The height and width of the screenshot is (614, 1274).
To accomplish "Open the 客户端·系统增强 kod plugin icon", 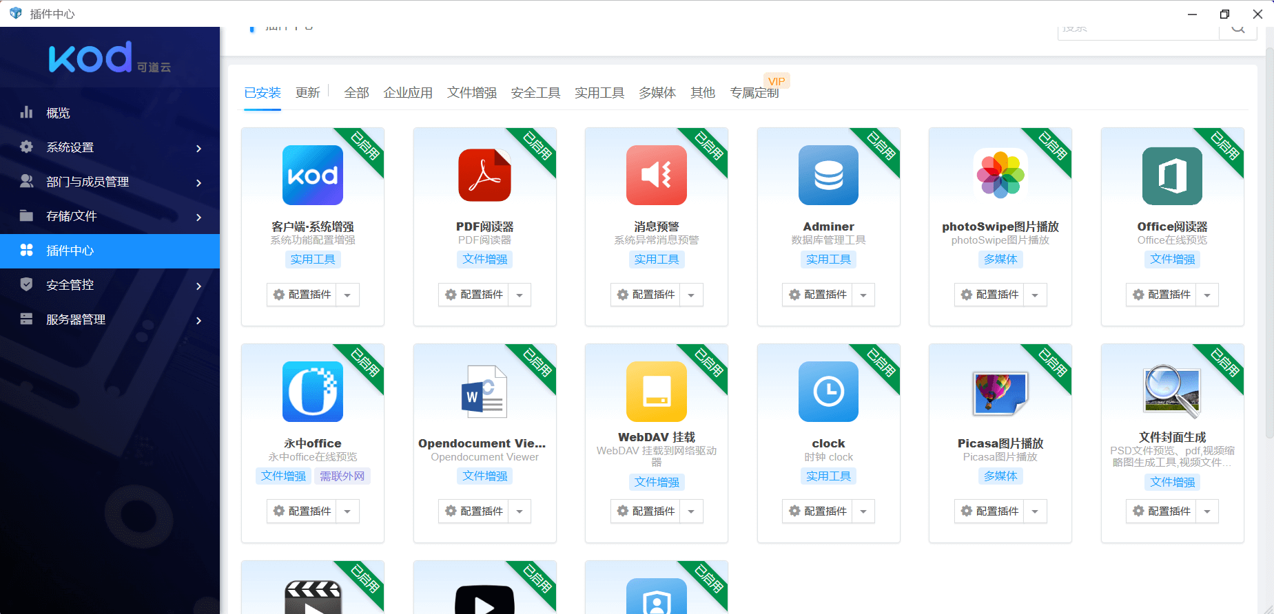I will point(313,175).
